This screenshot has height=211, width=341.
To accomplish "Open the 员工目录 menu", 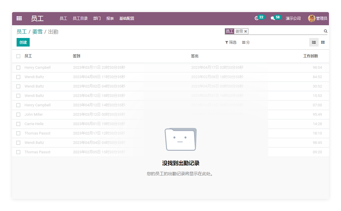I will tap(80, 18).
